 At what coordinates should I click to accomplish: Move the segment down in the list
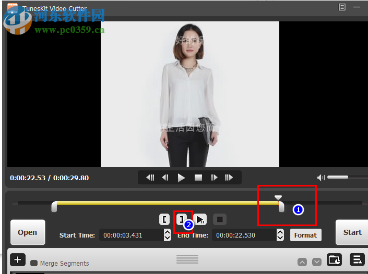(317, 262)
